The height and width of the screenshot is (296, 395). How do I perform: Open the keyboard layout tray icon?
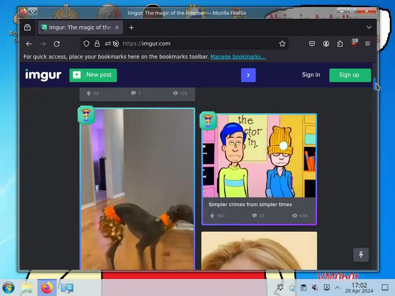(x=326, y=287)
